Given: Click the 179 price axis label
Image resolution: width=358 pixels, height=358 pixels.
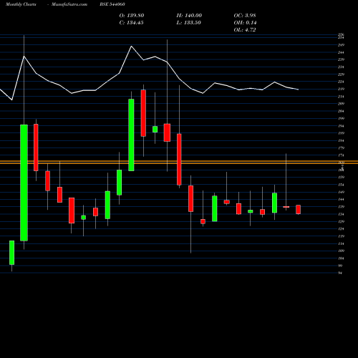Looking at the screenshot, I should coord(341,148).
